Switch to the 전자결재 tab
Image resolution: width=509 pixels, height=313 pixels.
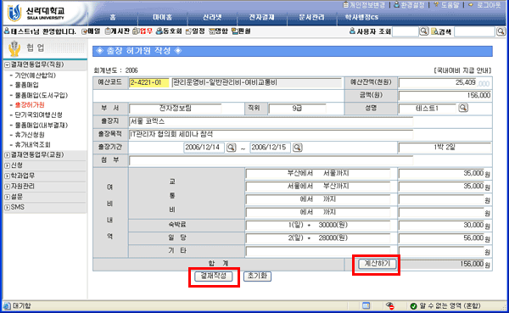click(261, 17)
